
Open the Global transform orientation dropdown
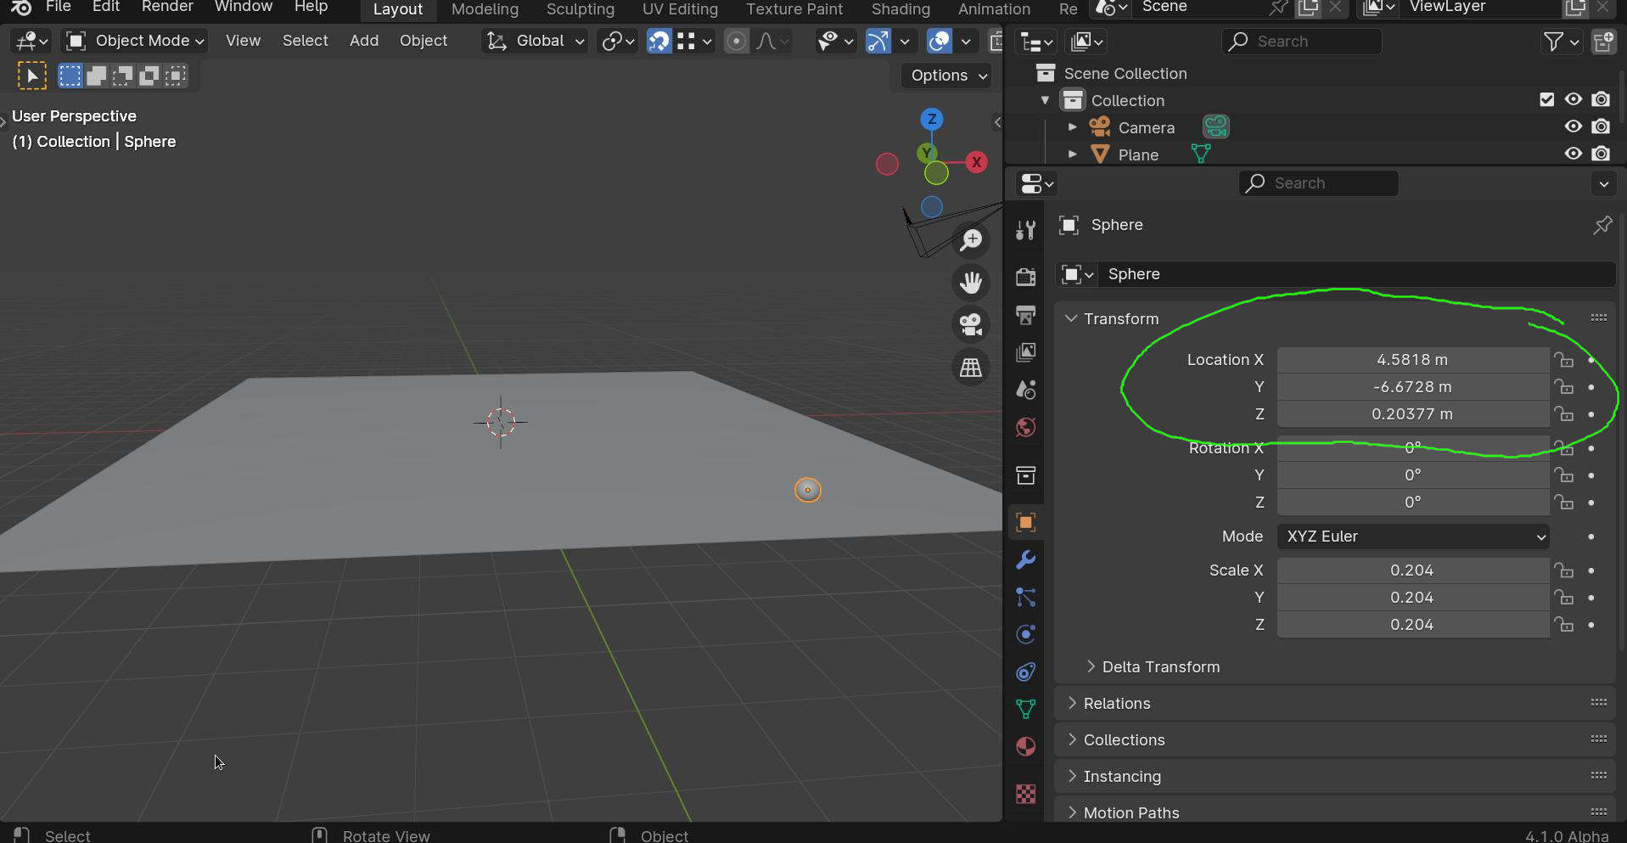click(x=535, y=41)
